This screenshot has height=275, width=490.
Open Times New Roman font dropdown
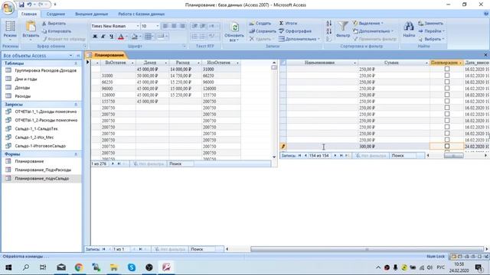138,26
